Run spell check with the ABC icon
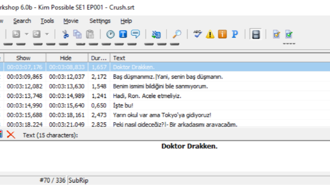The height and width of the screenshot is (185, 330). [x=197, y=34]
